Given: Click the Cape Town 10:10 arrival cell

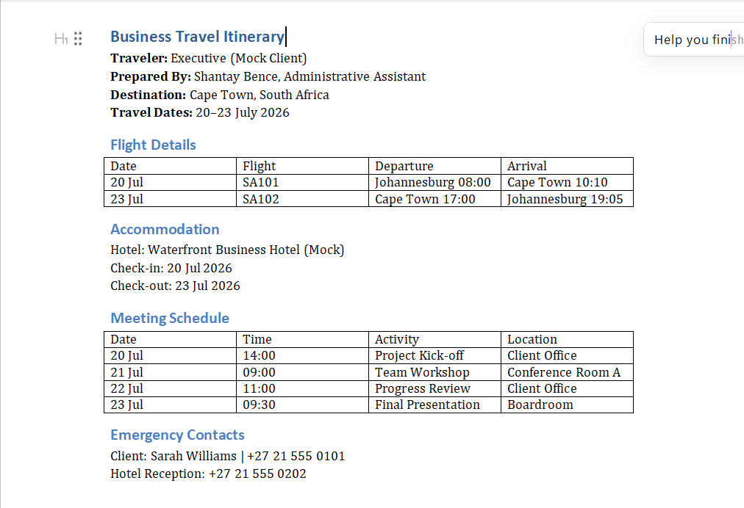Looking at the screenshot, I should [567, 183].
